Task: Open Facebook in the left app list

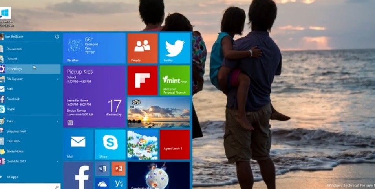Action: pos(30,99)
